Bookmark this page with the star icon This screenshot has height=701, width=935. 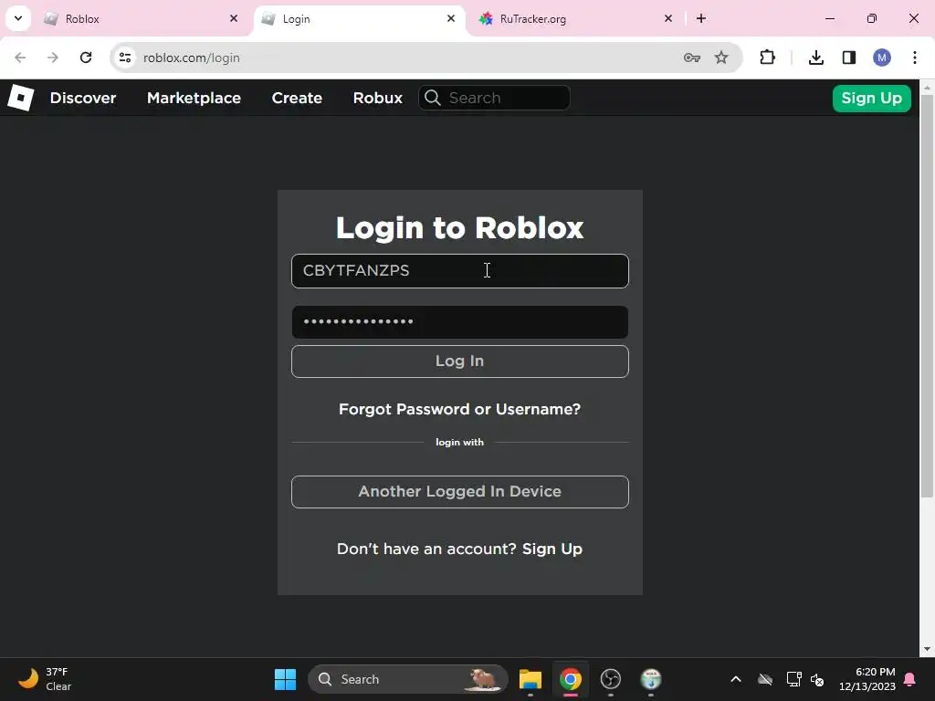pos(721,58)
